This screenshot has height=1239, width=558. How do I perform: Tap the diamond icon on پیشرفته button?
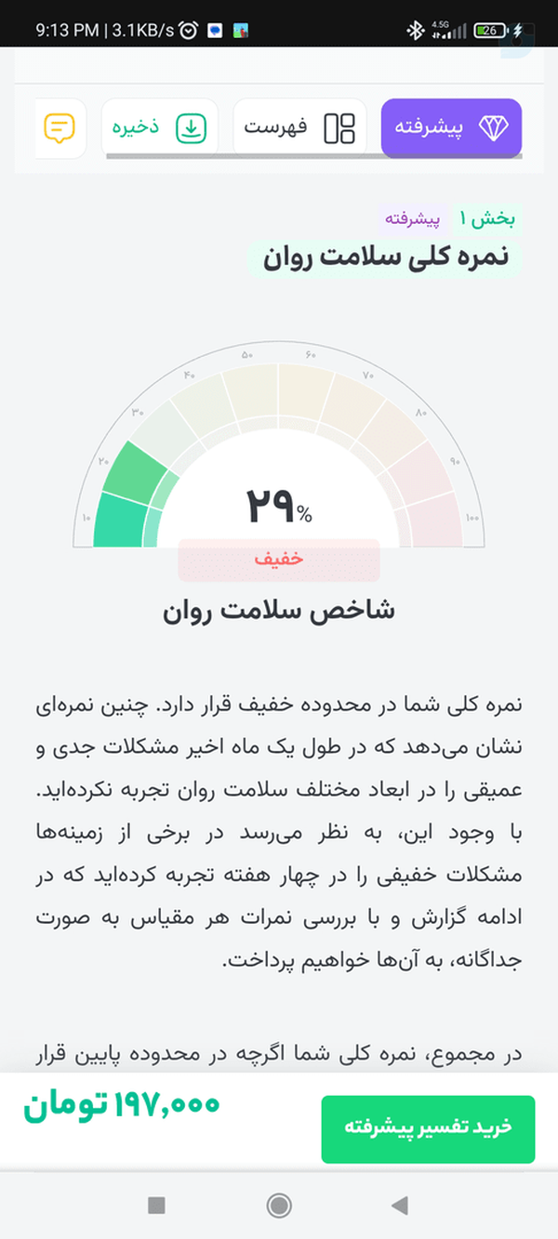[494, 128]
